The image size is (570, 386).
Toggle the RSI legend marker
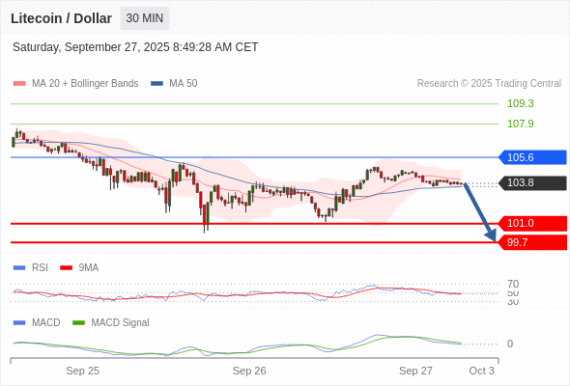19,268
